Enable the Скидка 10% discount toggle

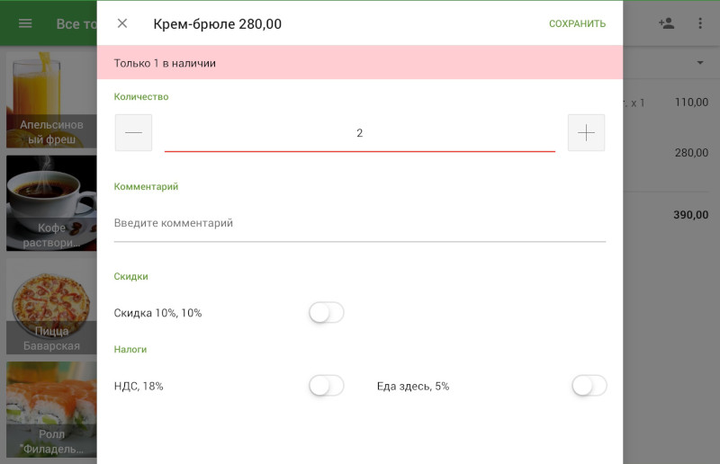(x=326, y=313)
